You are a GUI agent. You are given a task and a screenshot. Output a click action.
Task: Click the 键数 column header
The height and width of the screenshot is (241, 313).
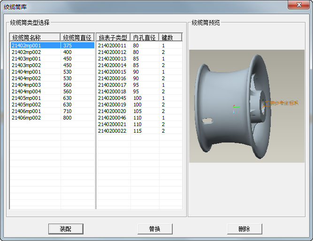point(170,37)
